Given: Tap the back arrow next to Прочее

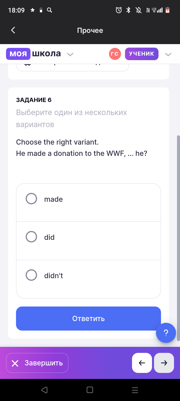Looking at the screenshot, I should (x=13, y=30).
